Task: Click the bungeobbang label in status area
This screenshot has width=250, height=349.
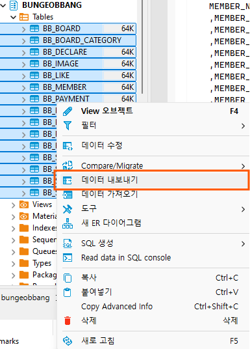Action: (x=25, y=298)
